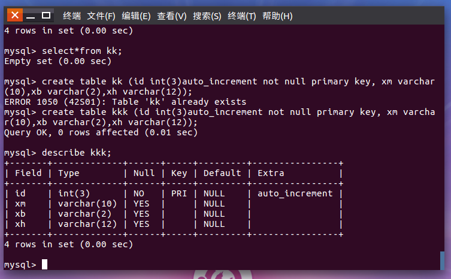This screenshot has width=451, height=279.
Task: Open the 查看(V) menu
Action: (172, 16)
